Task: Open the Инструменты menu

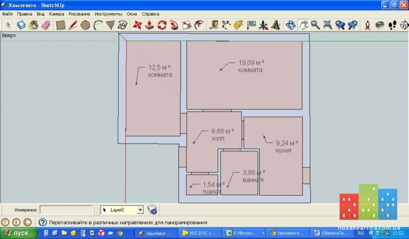Action: click(108, 14)
